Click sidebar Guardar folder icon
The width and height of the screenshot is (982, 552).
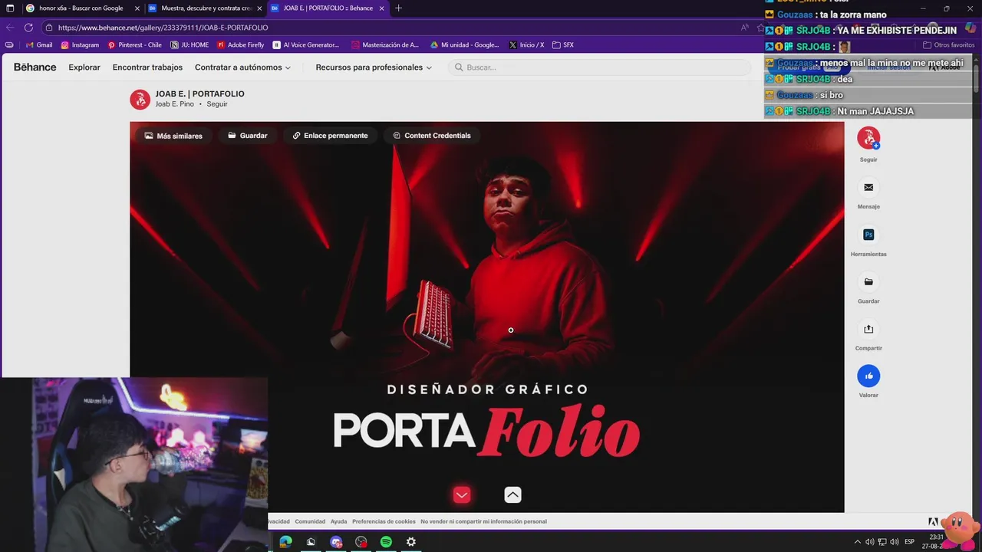(868, 281)
